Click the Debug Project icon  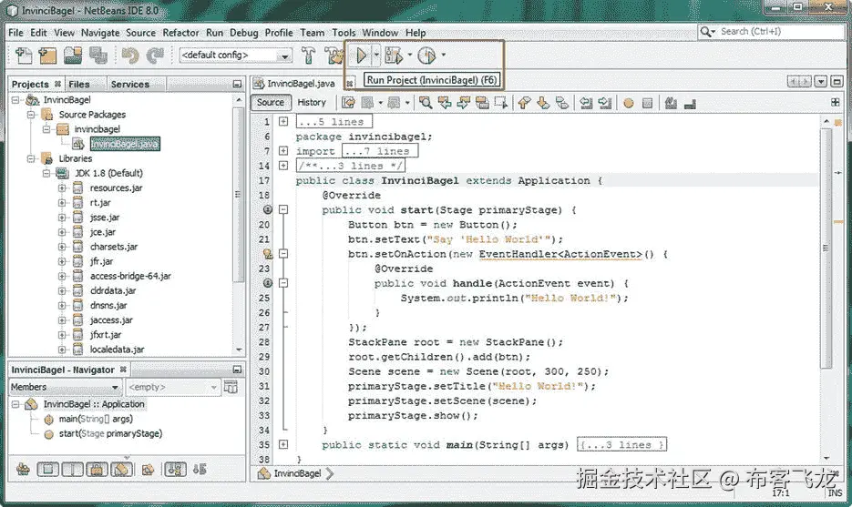pos(394,55)
